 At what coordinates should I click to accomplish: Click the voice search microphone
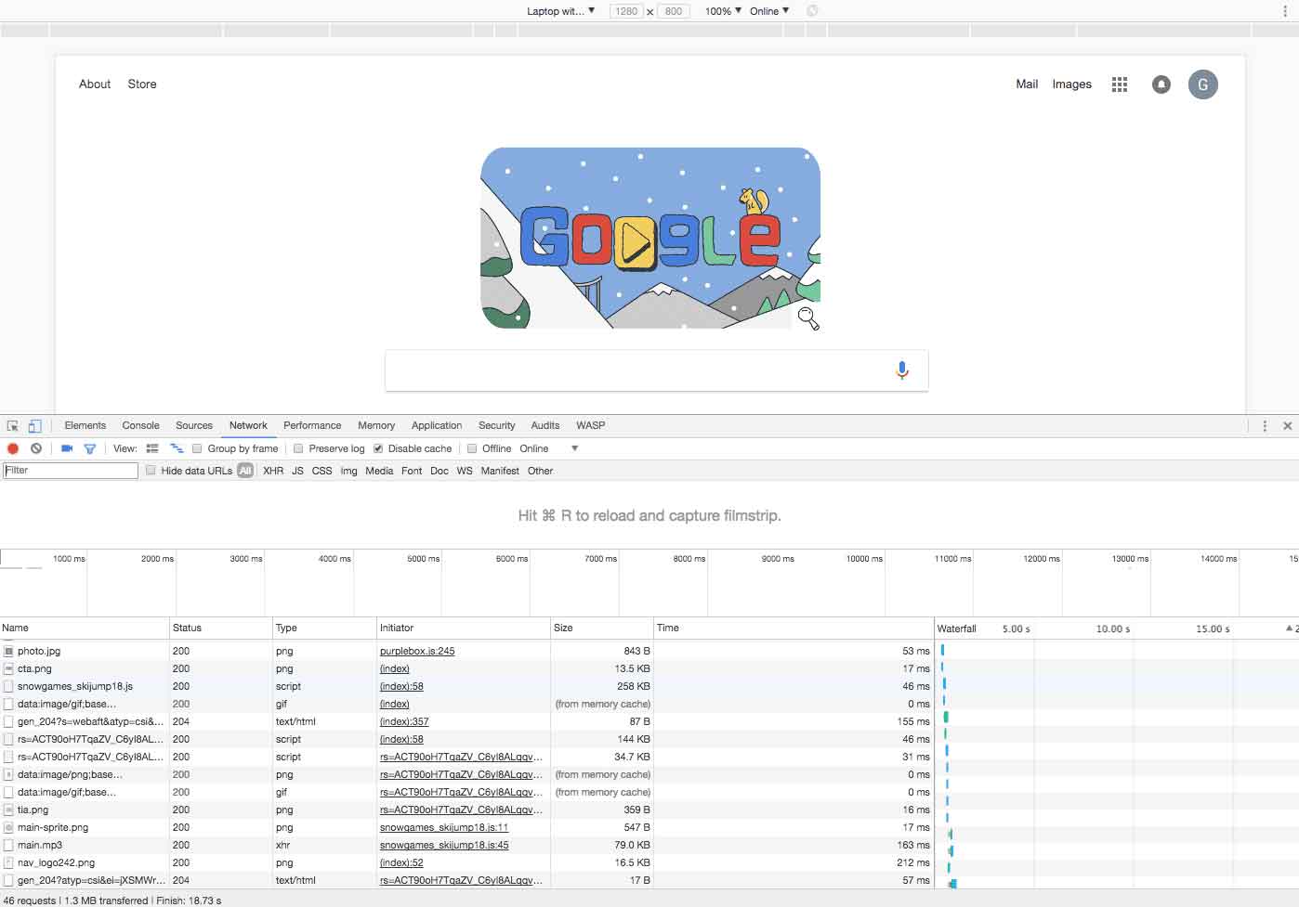tap(901, 370)
